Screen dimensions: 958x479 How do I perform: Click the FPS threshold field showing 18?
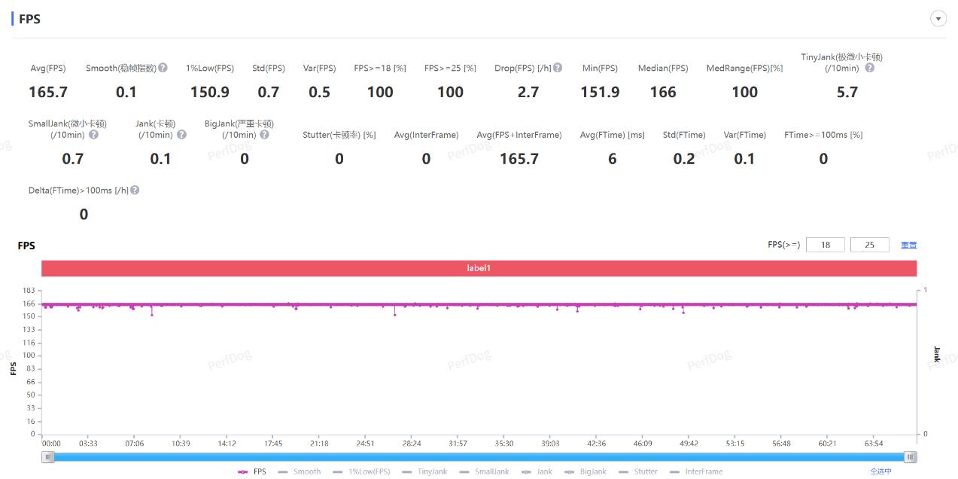coord(825,245)
